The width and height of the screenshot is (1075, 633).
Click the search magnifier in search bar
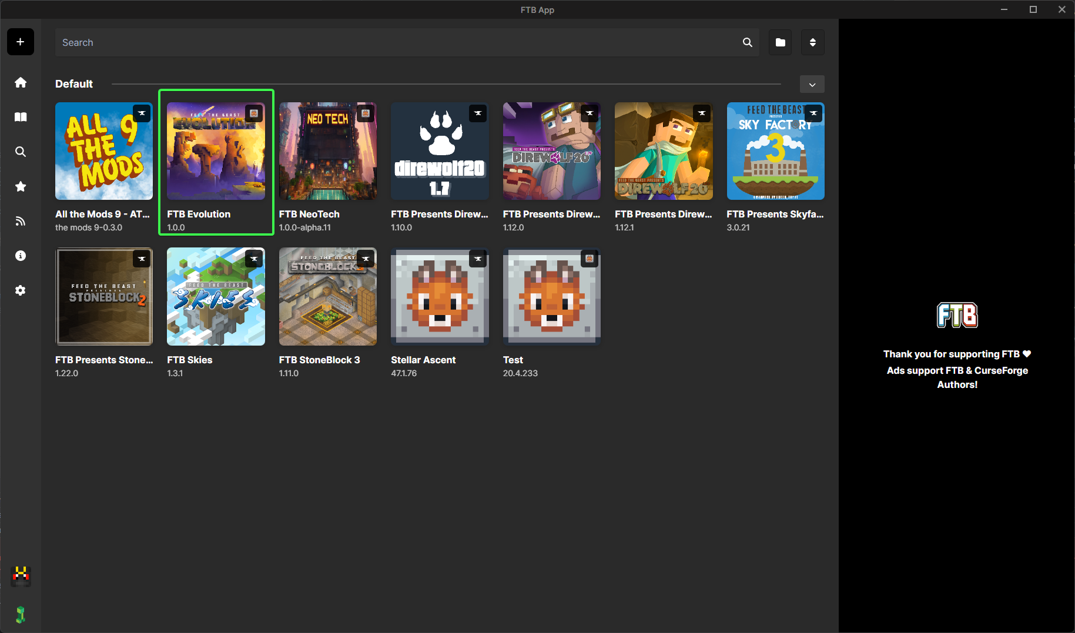748,42
